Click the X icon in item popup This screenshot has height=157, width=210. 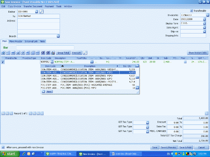pos(43,92)
